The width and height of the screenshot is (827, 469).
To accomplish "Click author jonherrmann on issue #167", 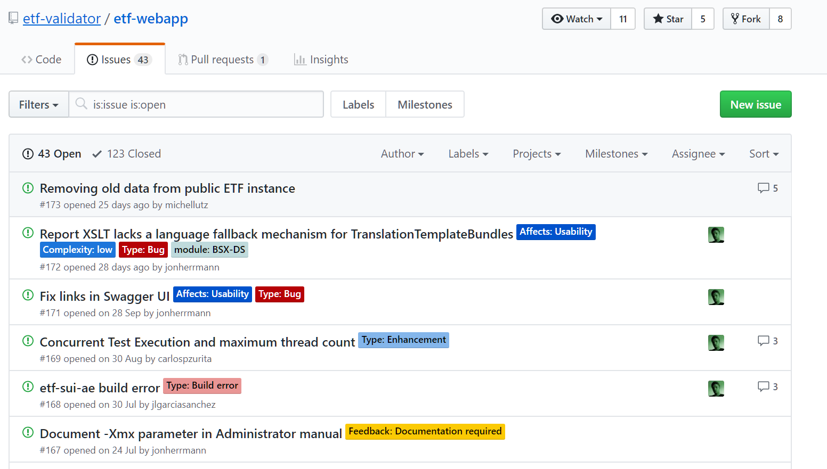I will point(179,450).
